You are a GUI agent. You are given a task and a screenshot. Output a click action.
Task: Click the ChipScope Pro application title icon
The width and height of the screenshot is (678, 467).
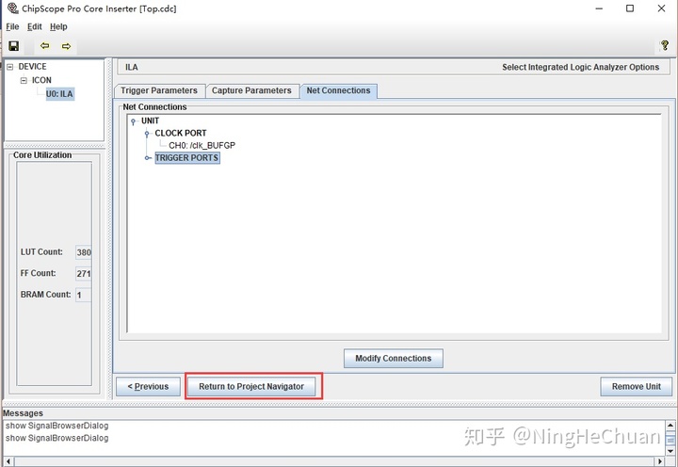(12, 8)
